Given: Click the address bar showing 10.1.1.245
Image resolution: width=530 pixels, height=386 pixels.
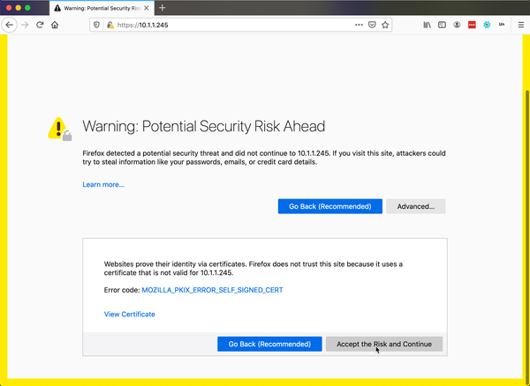Looking at the screenshot, I should coord(230,25).
